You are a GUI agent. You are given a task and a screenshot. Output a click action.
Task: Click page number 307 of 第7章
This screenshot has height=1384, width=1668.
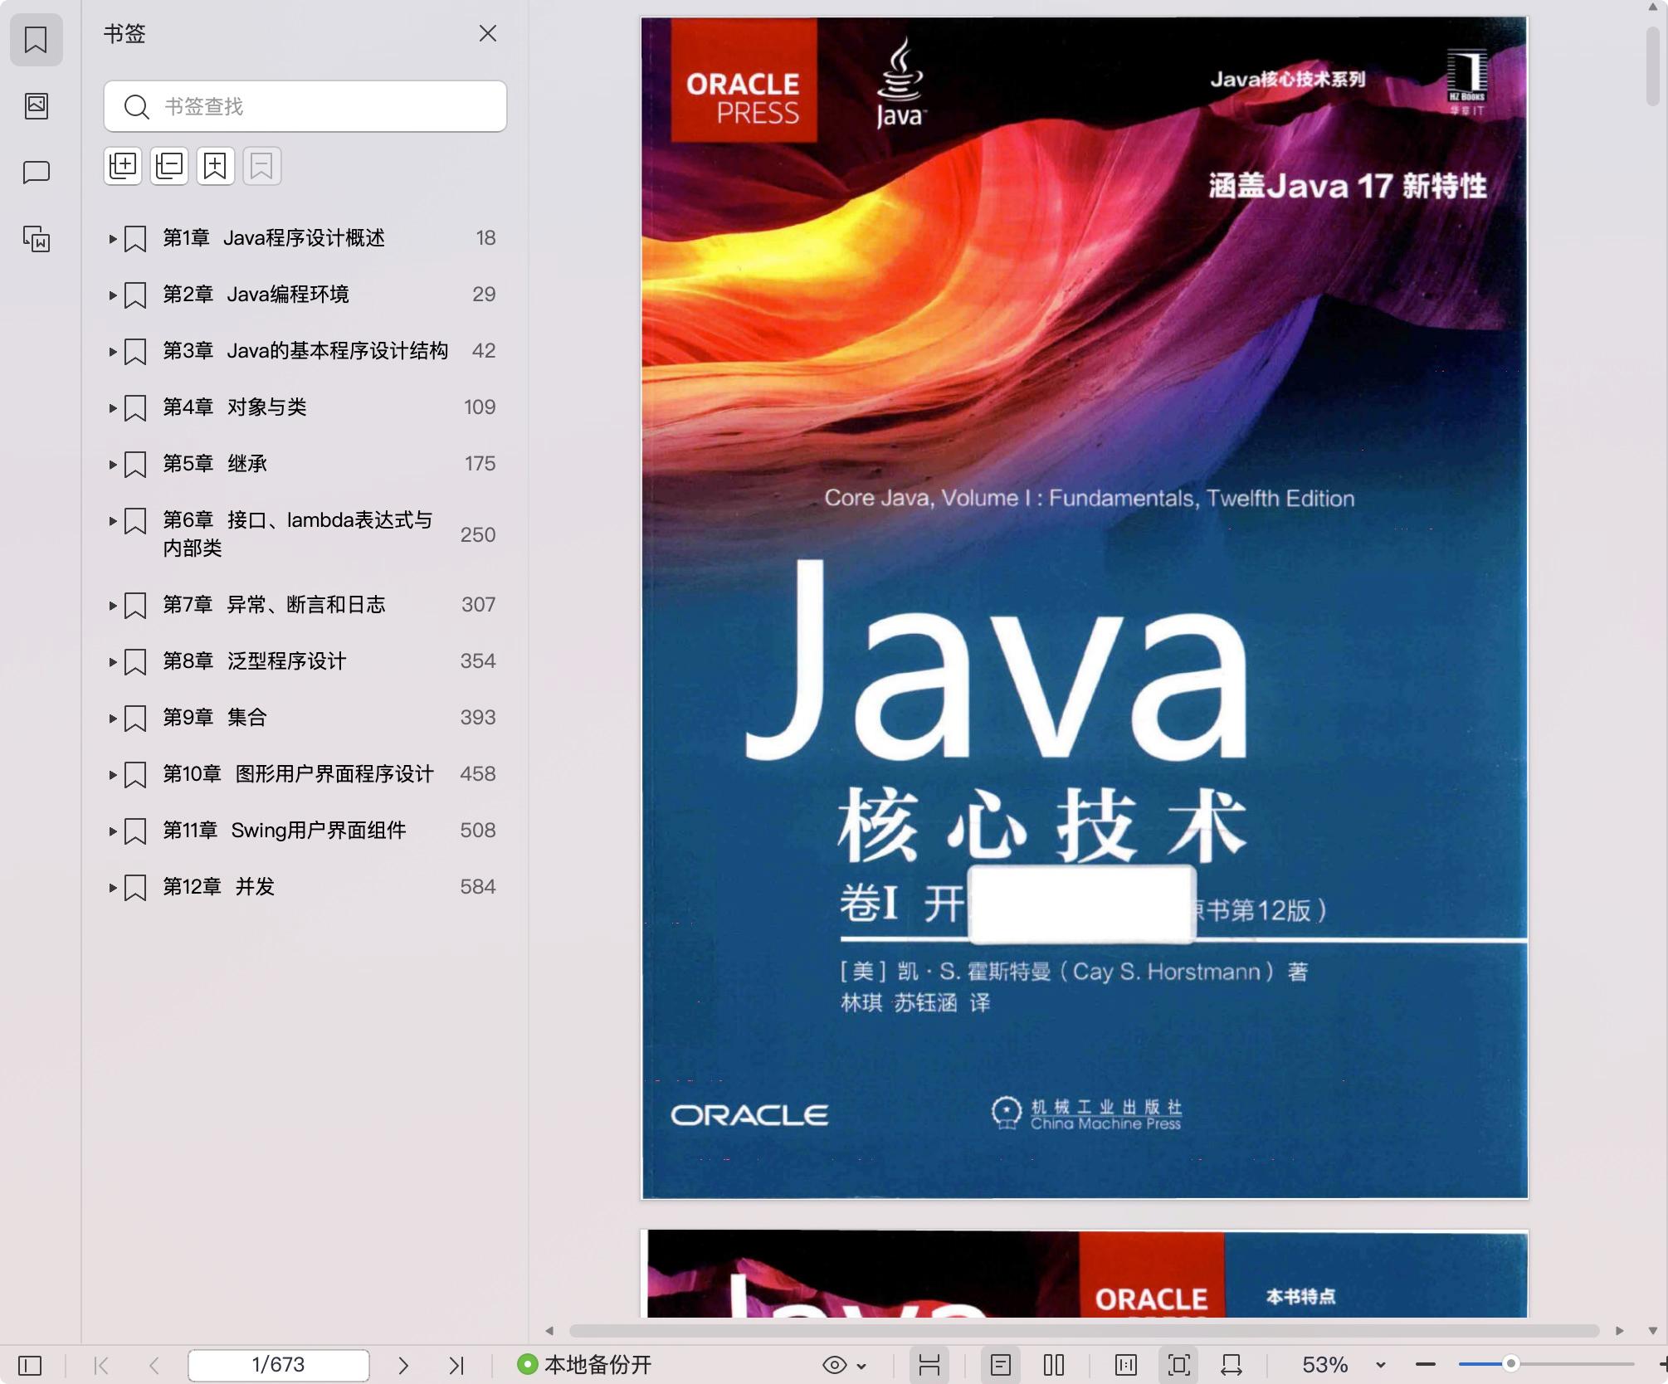478,605
